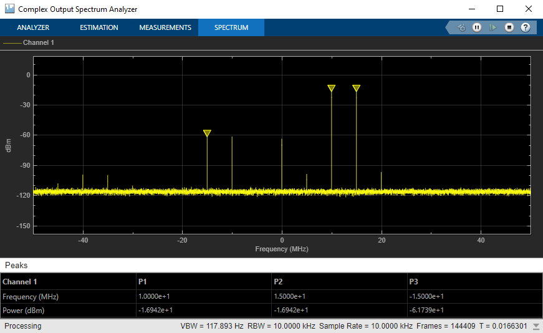Select the SPECTRUM tab
Screen dimensions: 543x333
point(231,27)
